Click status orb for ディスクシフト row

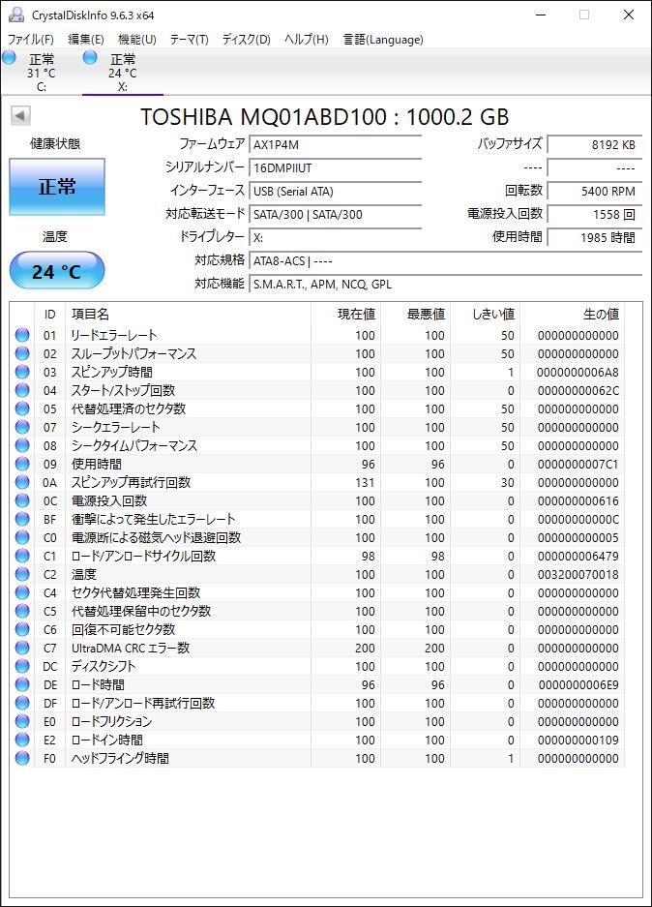(x=22, y=666)
